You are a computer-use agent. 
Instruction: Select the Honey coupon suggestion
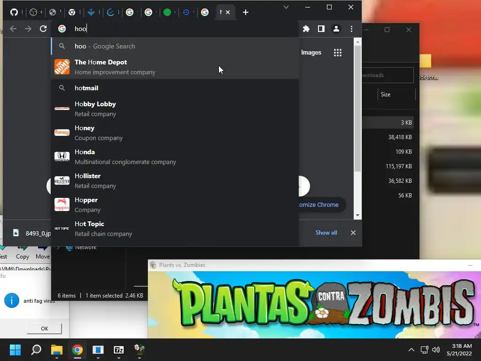pyautogui.click(x=175, y=133)
